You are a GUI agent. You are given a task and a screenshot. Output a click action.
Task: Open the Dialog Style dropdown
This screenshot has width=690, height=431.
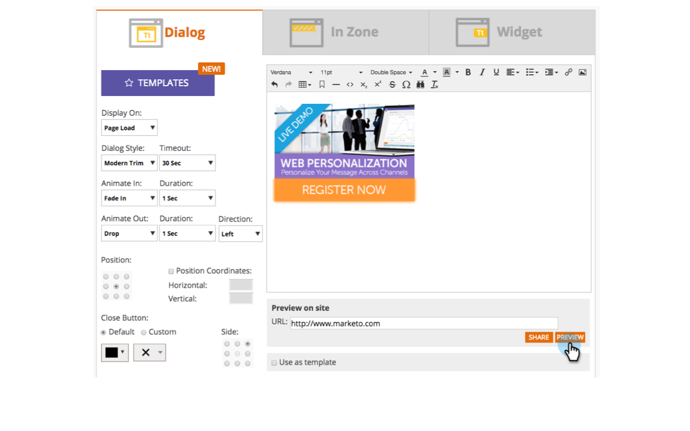[129, 163]
